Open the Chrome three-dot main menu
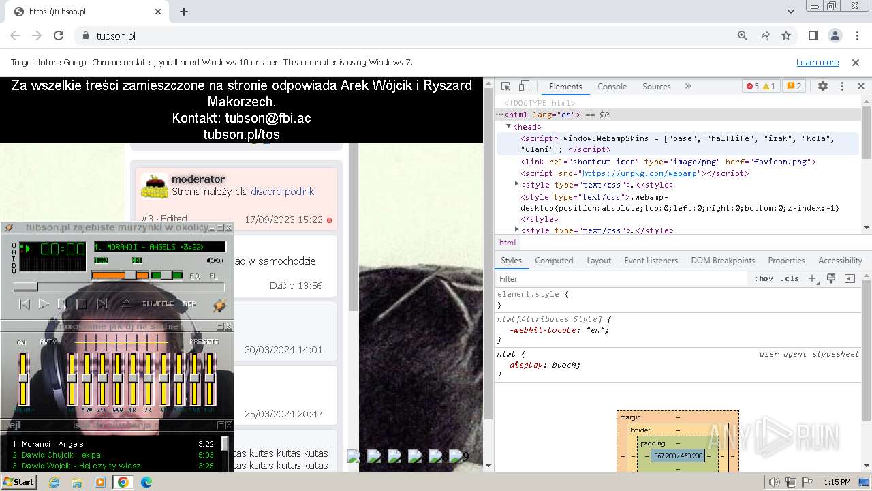The height and width of the screenshot is (491, 872). 856,35
